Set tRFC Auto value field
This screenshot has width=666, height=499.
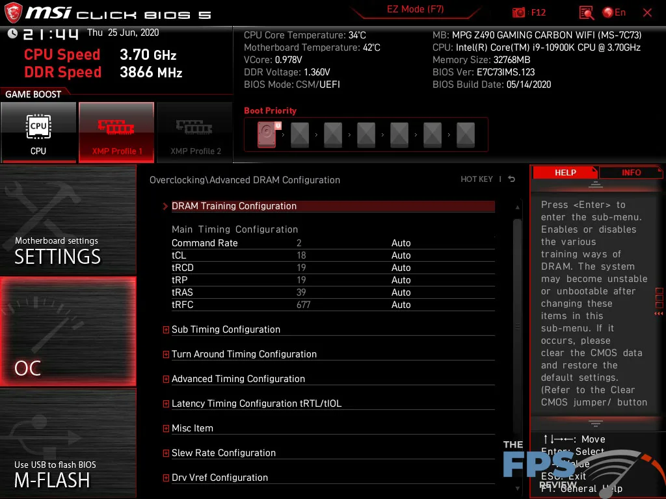[401, 305]
